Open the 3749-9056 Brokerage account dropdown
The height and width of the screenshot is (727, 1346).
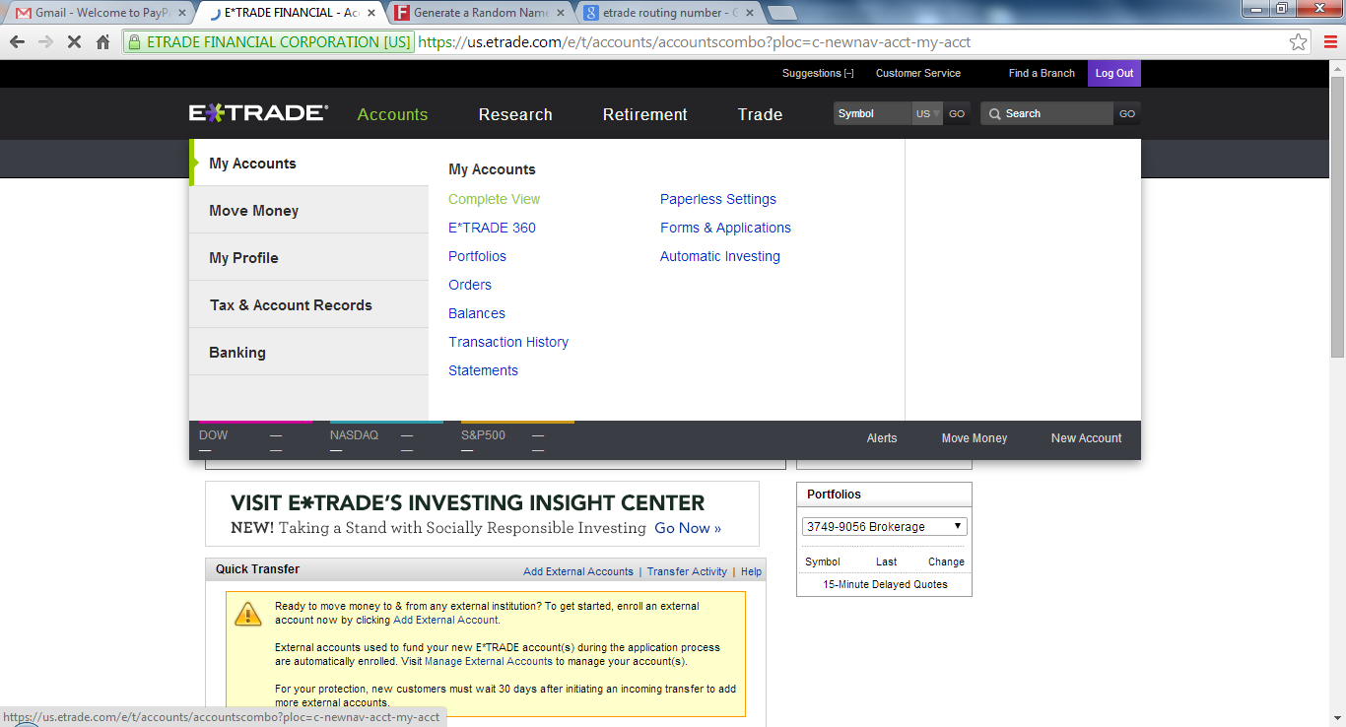[x=885, y=527]
